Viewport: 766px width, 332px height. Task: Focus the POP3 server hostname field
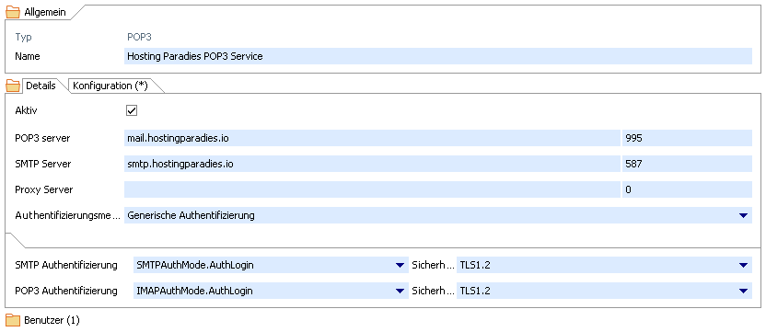[372, 138]
